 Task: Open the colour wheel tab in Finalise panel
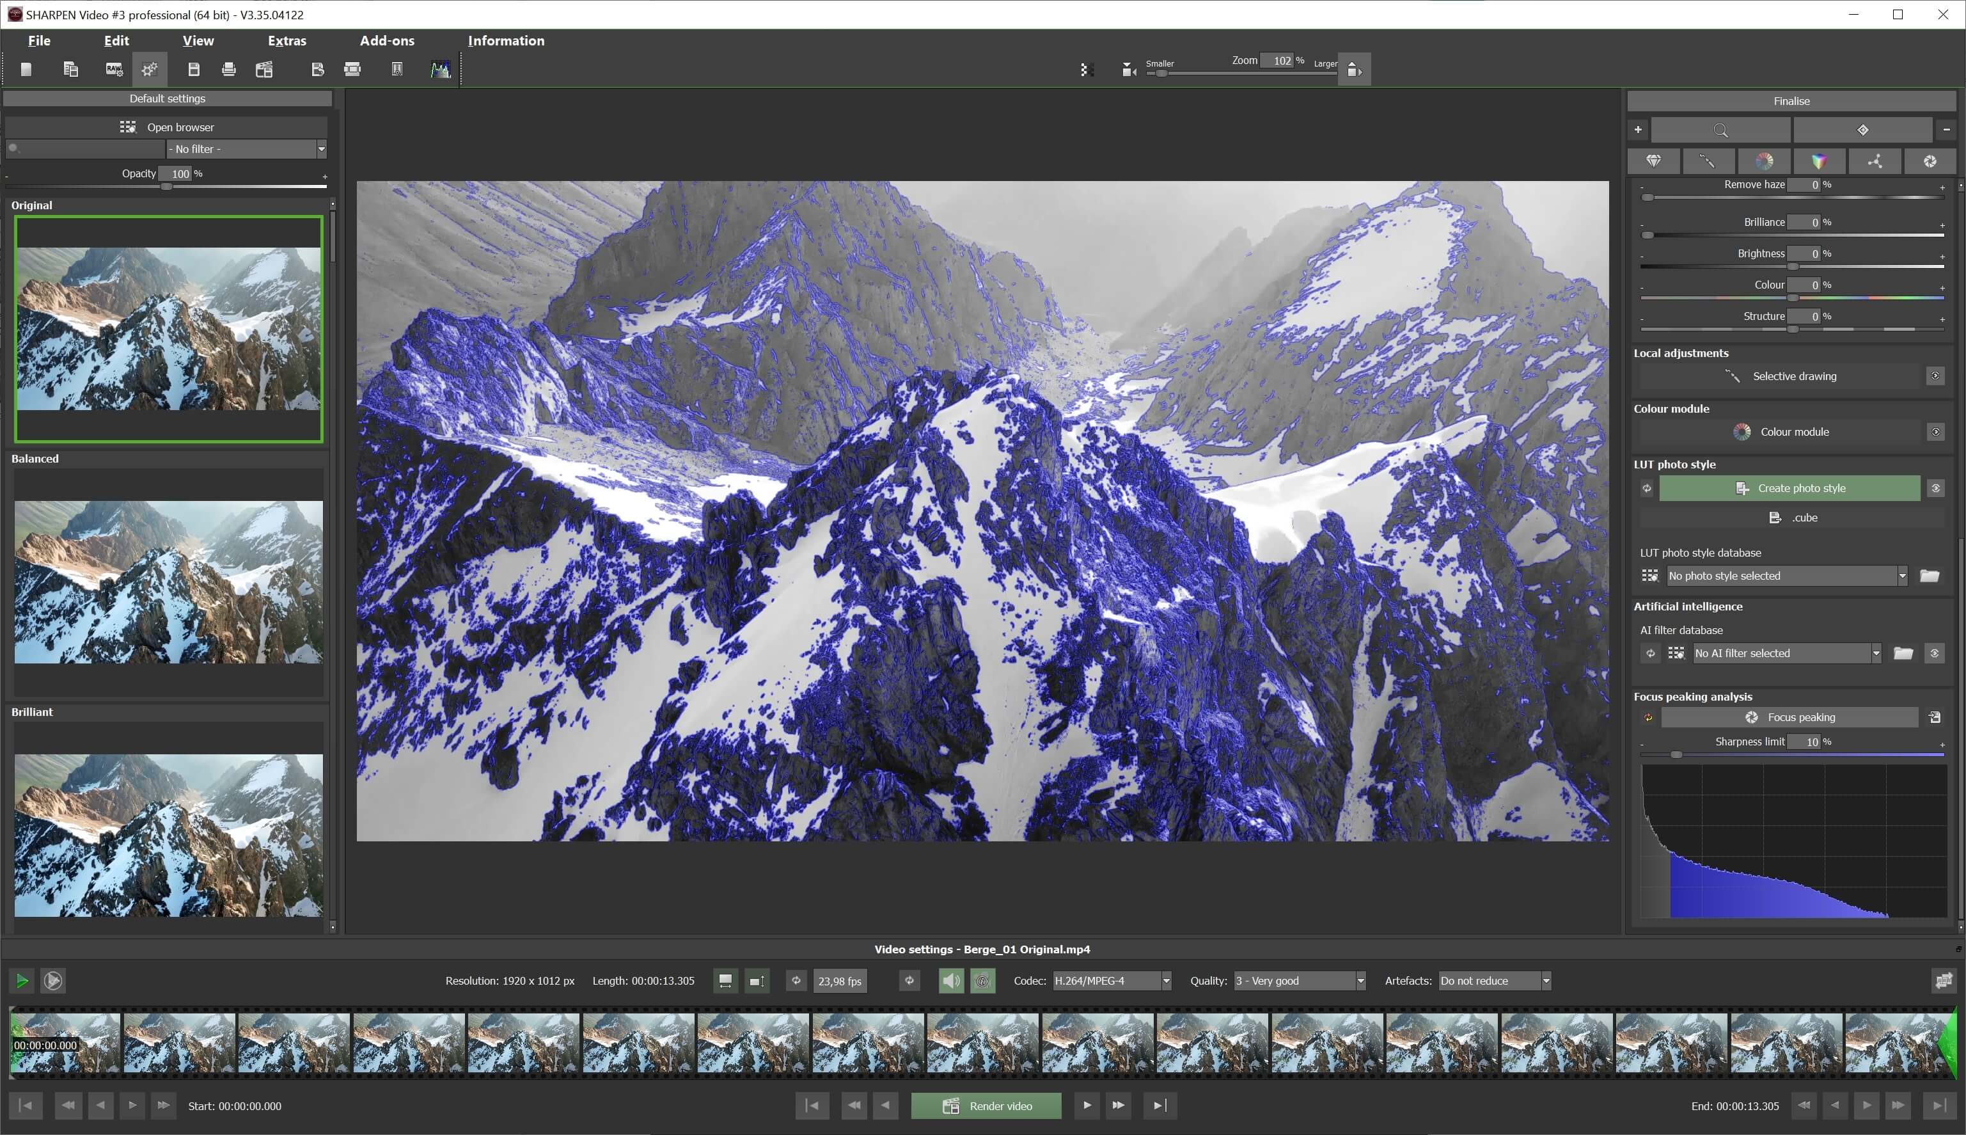coord(1763,161)
